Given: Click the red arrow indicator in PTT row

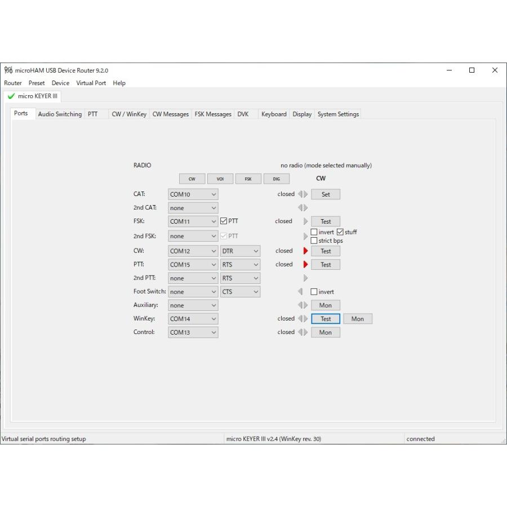Looking at the screenshot, I should 306,265.
